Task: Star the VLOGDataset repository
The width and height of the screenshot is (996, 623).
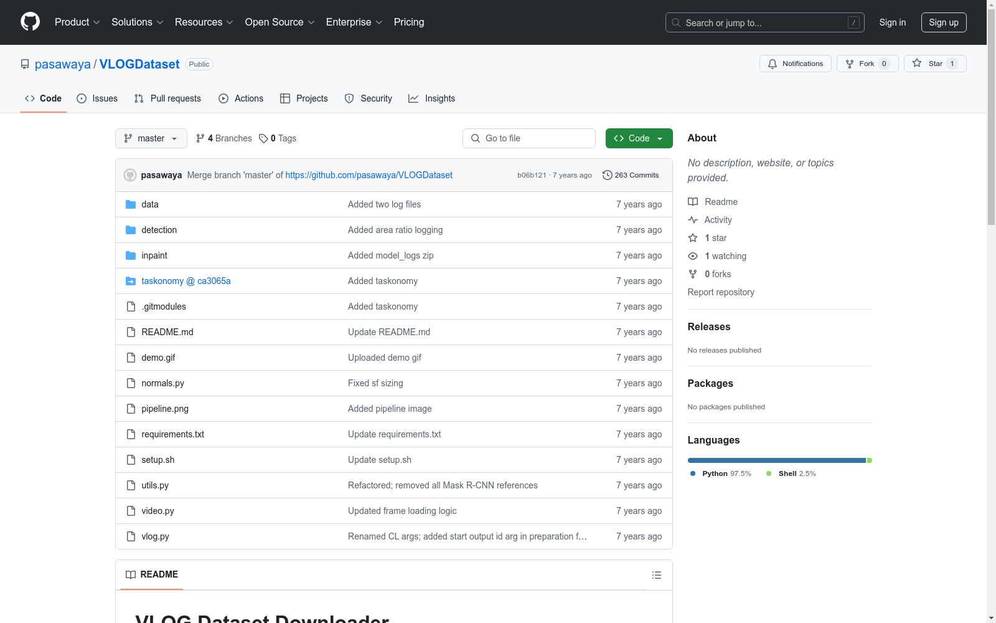Action: tap(935, 64)
